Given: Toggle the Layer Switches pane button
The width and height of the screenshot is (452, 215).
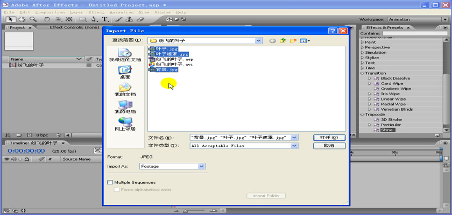Looking at the screenshot, I should pyautogui.click(x=7, y=210).
